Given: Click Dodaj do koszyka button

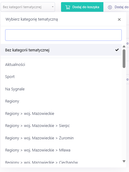Looking at the screenshot, I should [x=82, y=7].
